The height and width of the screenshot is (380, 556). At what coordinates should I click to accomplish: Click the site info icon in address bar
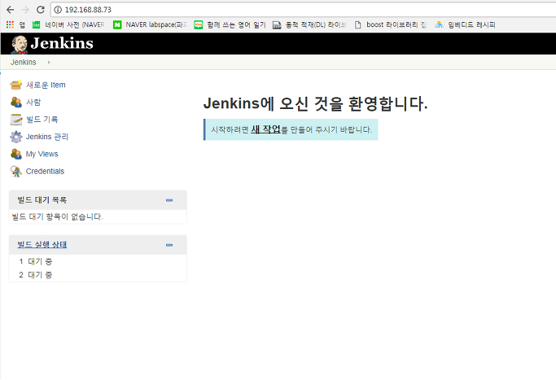(58, 10)
